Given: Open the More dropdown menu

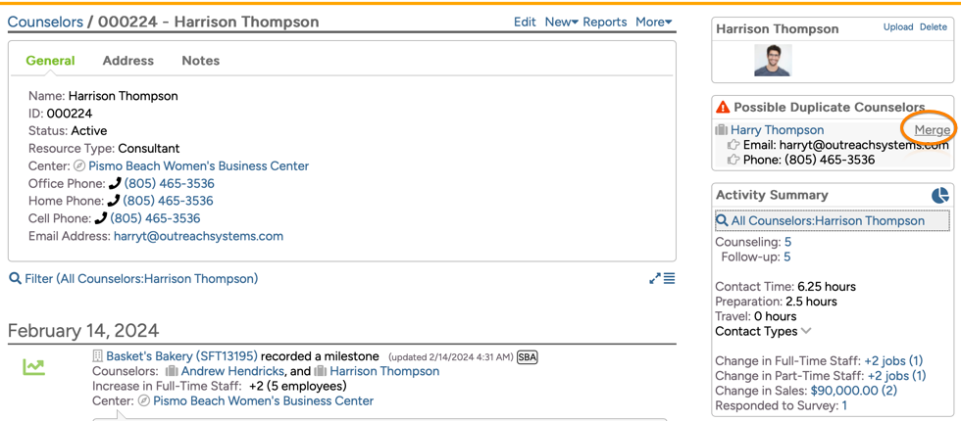Looking at the screenshot, I should pyautogui.click(x=653, y=22).
